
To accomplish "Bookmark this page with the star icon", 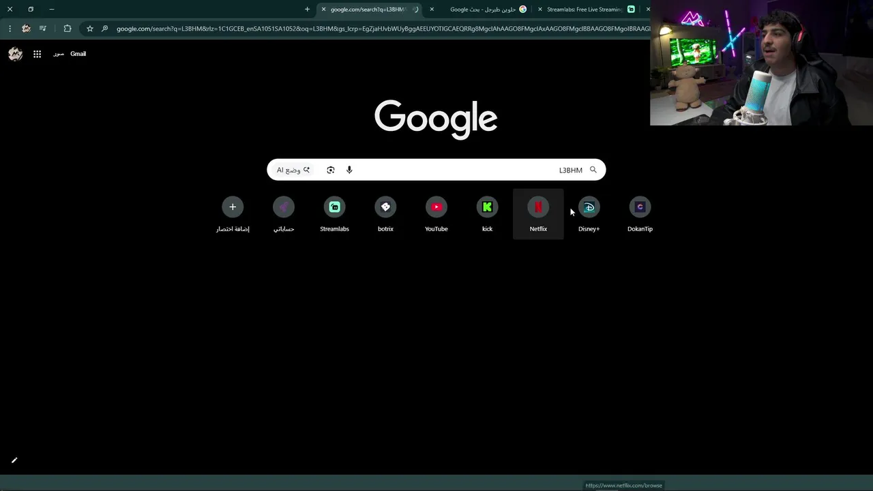I will point(89,29).
